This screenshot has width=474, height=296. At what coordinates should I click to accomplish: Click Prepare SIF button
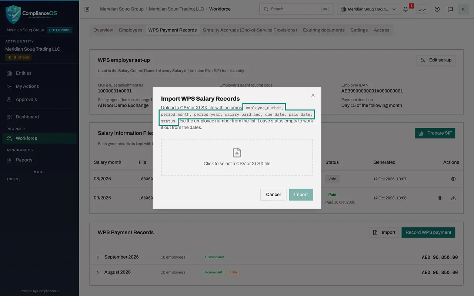(435, 133)
